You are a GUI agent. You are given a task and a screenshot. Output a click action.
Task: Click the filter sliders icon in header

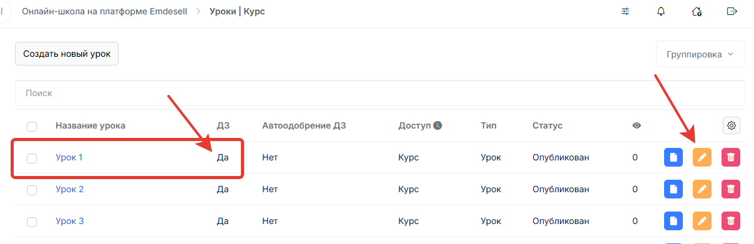(625, 11)
